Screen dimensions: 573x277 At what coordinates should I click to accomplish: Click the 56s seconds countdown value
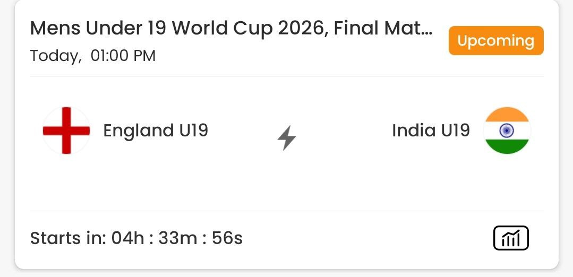point(227,238)
